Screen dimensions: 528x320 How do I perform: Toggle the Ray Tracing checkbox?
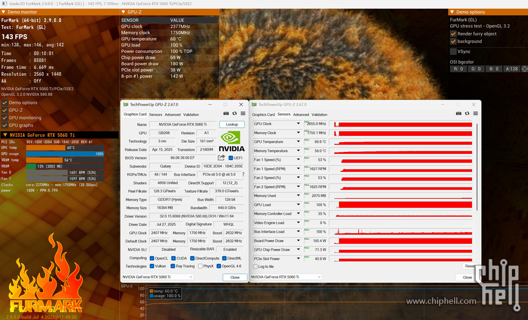[x=173, y=266]
